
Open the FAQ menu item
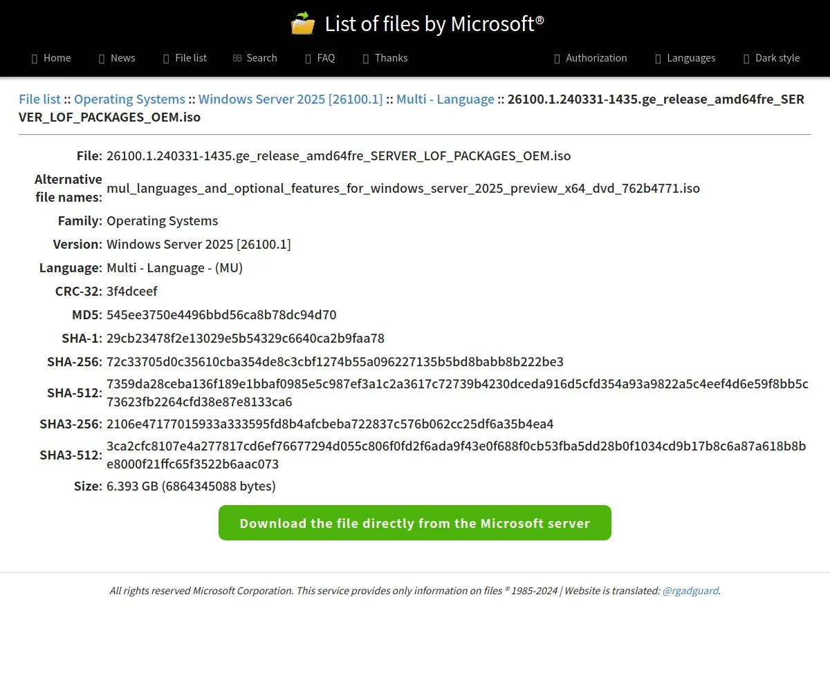(320, 58)
